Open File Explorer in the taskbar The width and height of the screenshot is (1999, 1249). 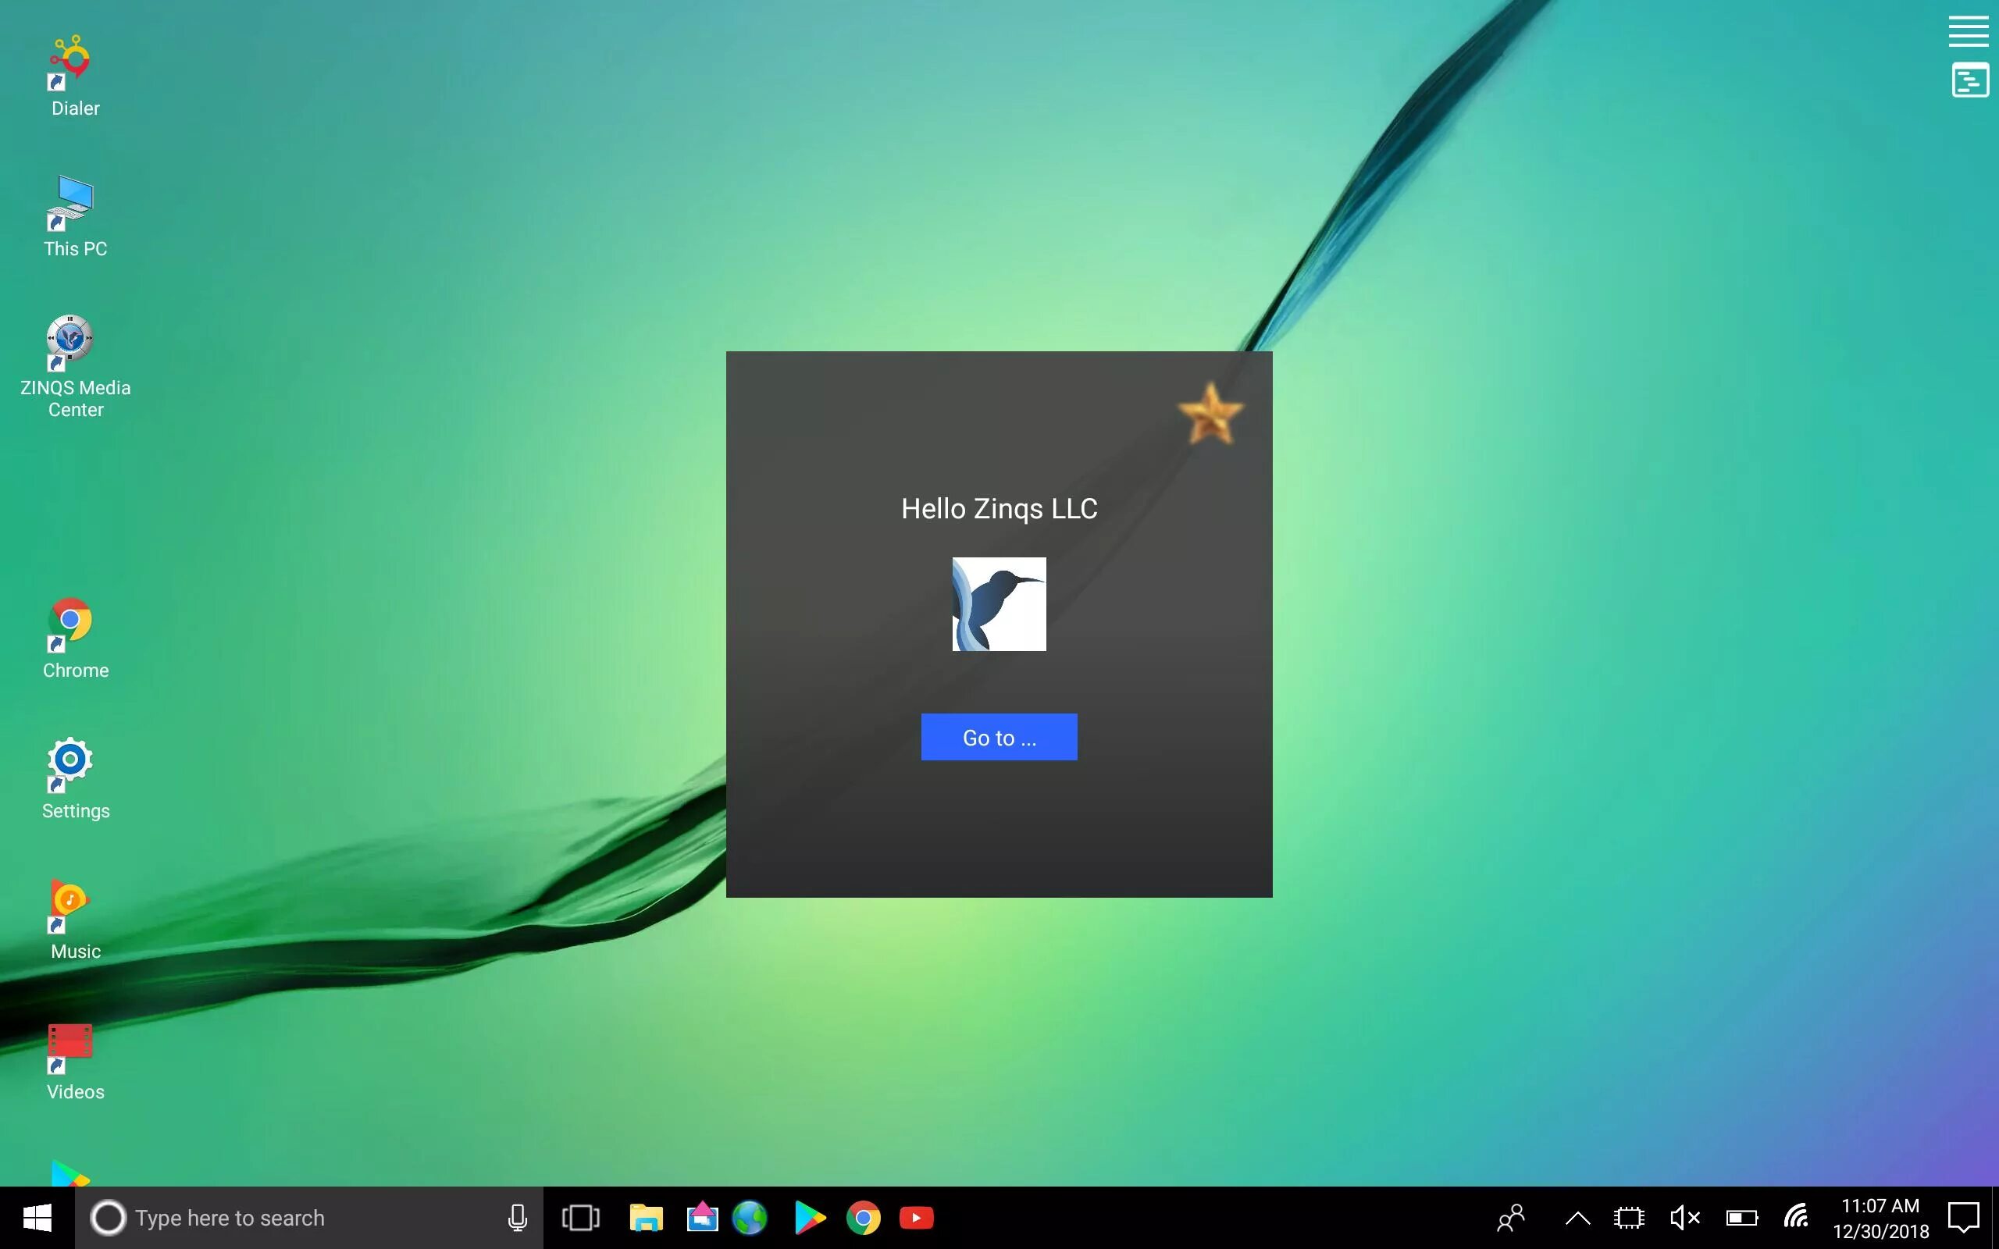(x=646, y=1218)
